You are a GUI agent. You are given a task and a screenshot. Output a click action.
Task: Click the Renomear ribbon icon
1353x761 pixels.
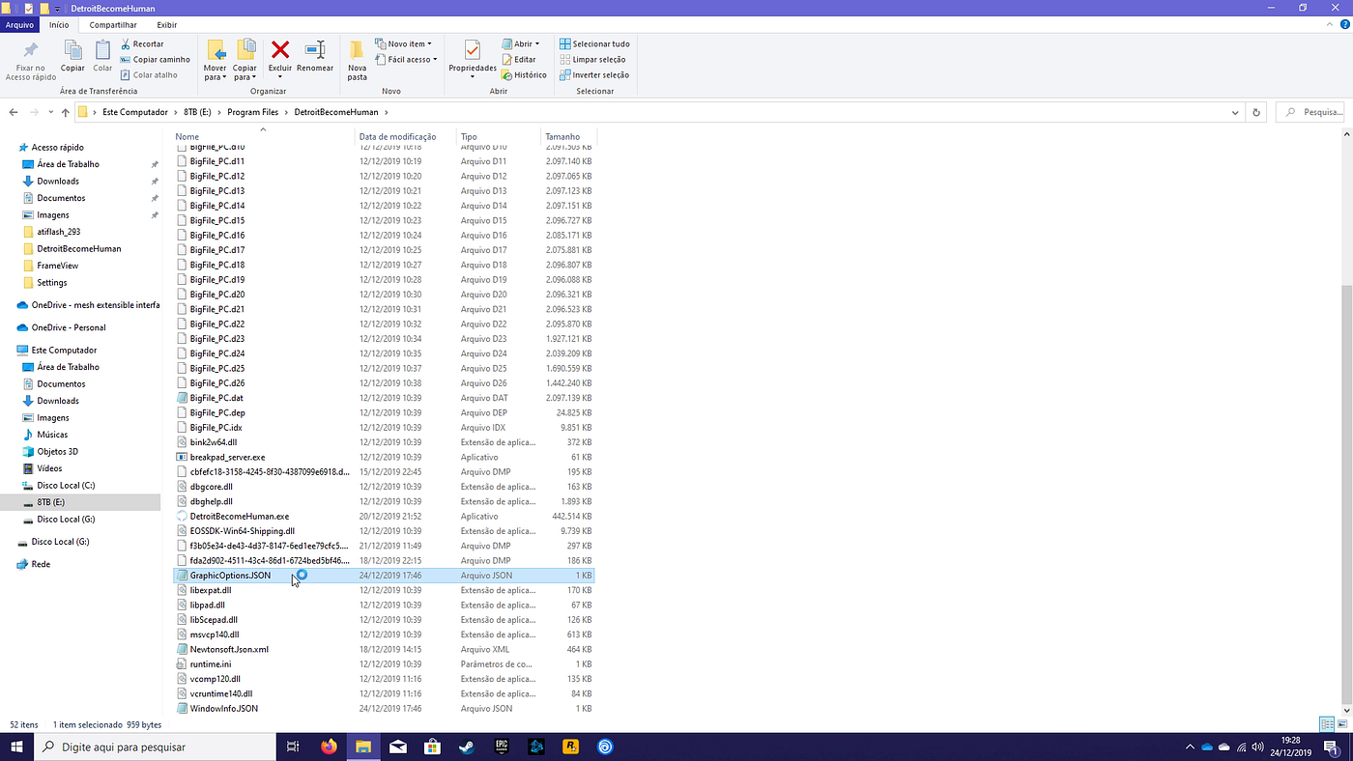tap(315, 50)
